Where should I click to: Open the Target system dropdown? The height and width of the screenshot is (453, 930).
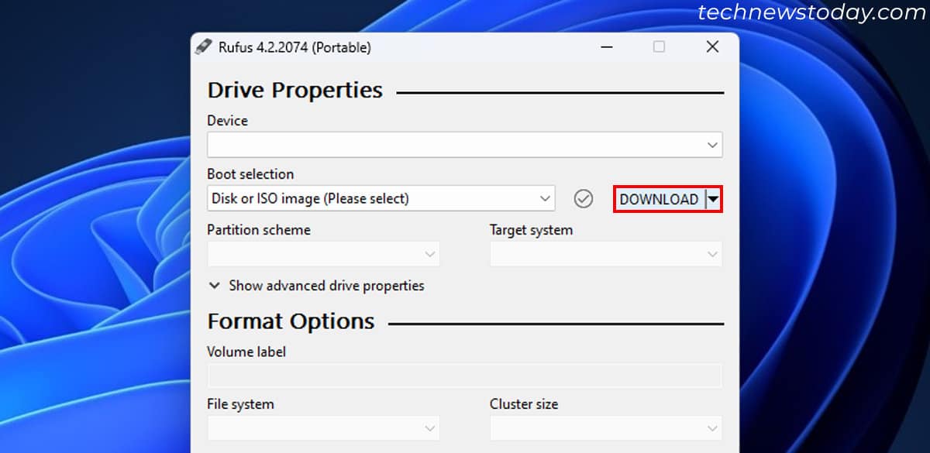(x=606, y=254)
